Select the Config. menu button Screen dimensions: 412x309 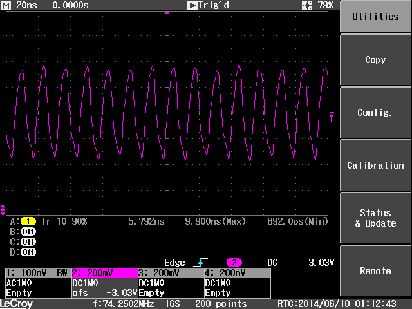[375, 113]
